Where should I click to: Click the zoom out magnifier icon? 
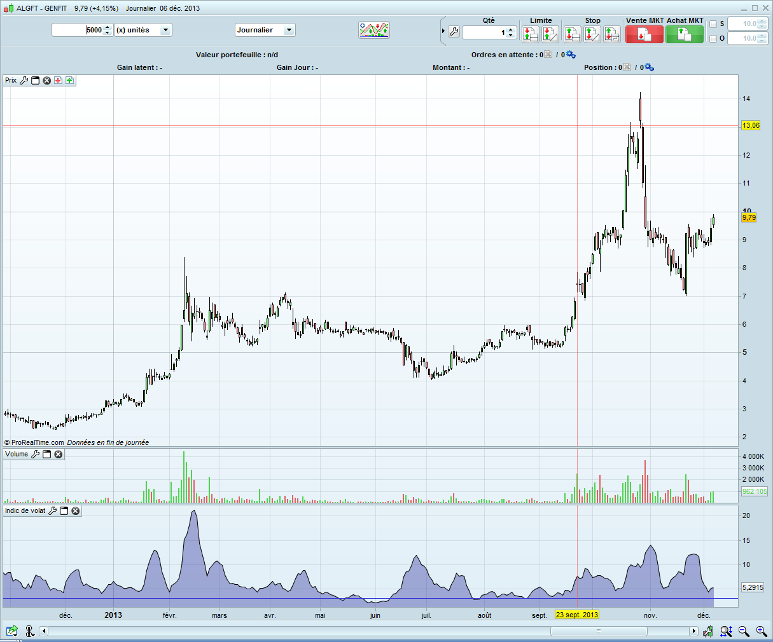coord(744,631)
